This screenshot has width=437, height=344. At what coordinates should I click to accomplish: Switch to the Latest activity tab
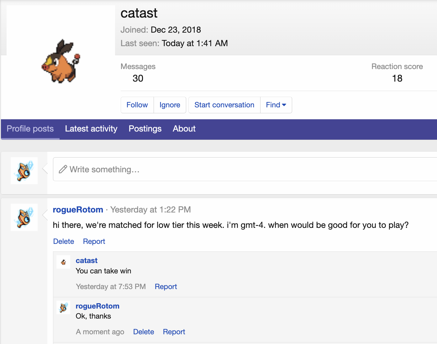(91, 129)
